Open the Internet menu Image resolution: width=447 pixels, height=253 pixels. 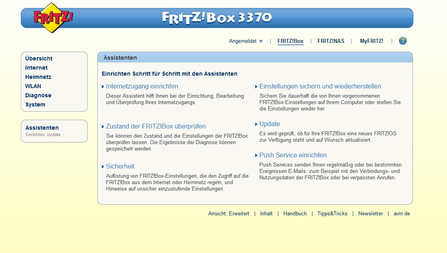tap(36, 68)
